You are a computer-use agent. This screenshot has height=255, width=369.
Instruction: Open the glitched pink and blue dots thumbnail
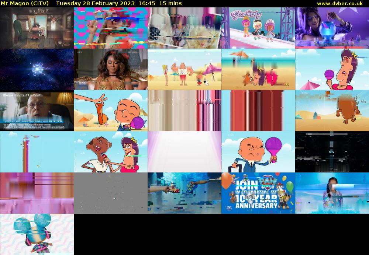point(111,28)
